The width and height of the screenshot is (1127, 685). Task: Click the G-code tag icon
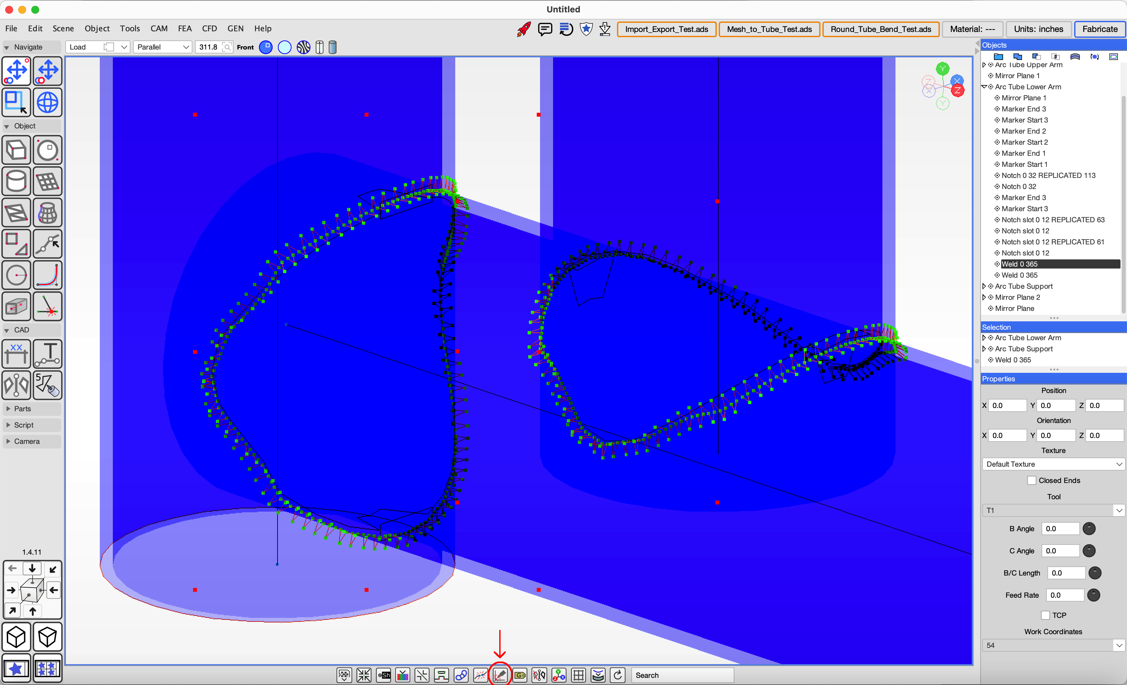(x=519, y=675)
